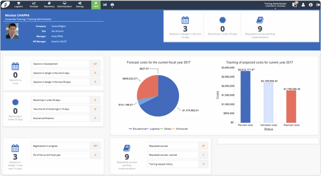Click book icon in header requested courses card
Screen dimensions: 321x176
[x=260, y=20]
